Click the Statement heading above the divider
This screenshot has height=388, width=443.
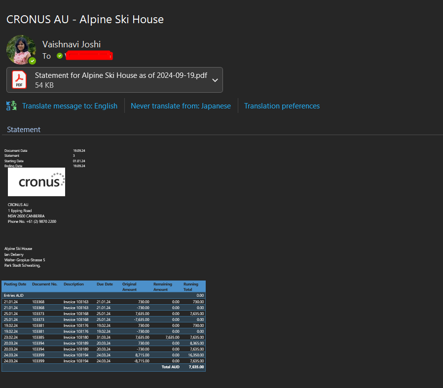[x=24, y=130]
